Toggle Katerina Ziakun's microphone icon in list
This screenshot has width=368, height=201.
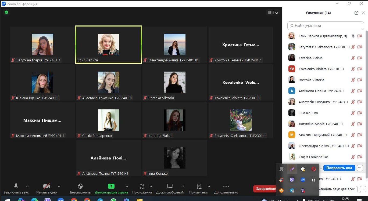(353, 58)
